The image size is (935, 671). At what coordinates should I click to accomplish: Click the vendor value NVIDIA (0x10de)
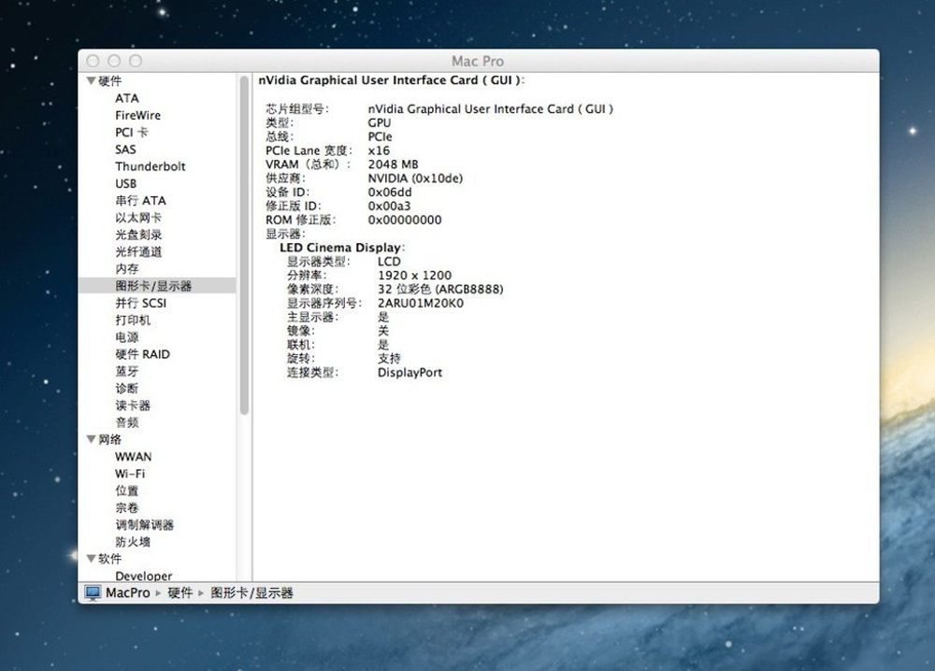(x=415, y=178)
